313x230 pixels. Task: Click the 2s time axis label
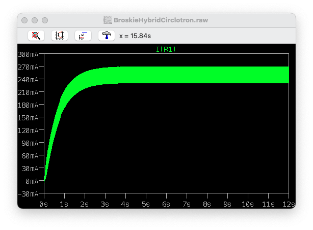click(x=85, y=204)
